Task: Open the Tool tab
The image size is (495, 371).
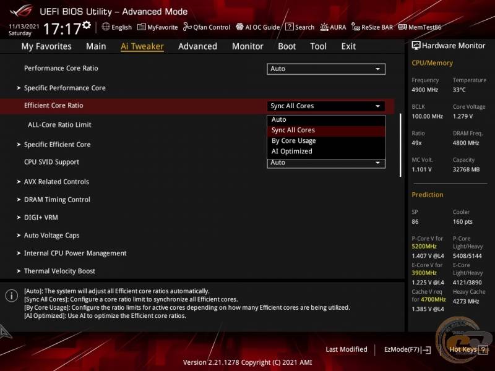Action: [318, 46]
